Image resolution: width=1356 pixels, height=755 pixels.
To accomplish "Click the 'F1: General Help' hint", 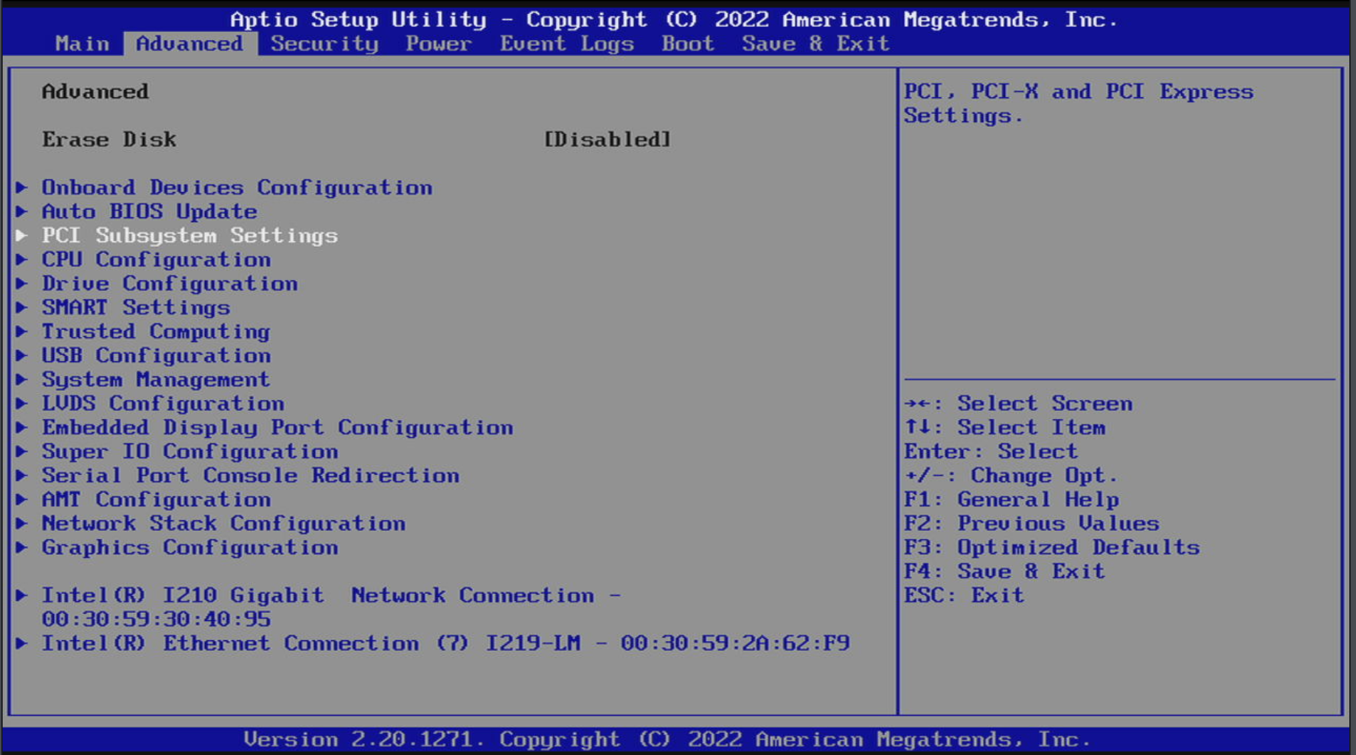I will (1012, 500).
